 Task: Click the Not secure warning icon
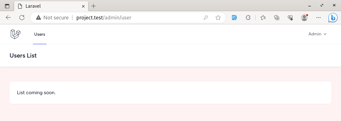point(39,18)
